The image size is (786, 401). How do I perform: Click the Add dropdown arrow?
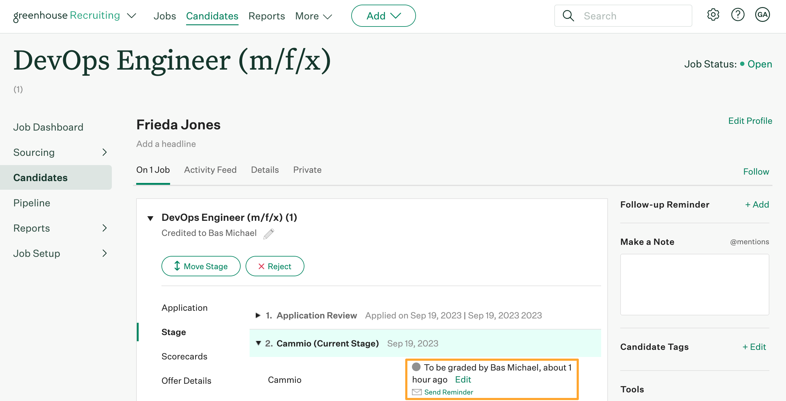tap(396, 15)
